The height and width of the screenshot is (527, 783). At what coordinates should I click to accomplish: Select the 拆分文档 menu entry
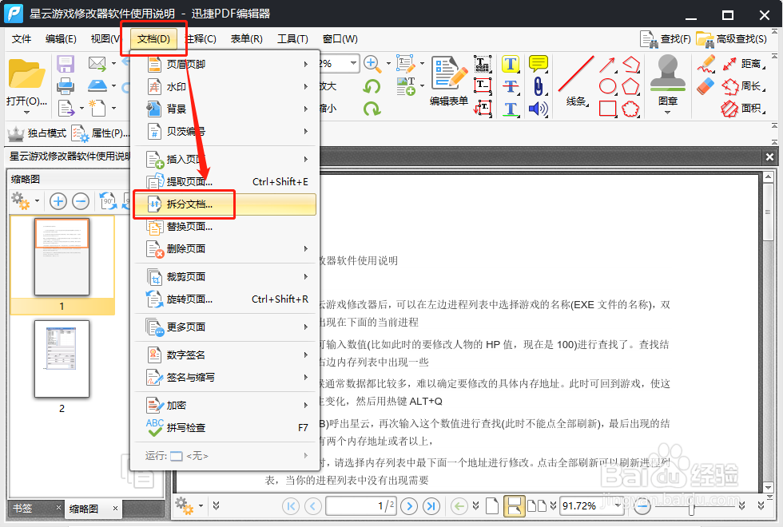(188, 204)
